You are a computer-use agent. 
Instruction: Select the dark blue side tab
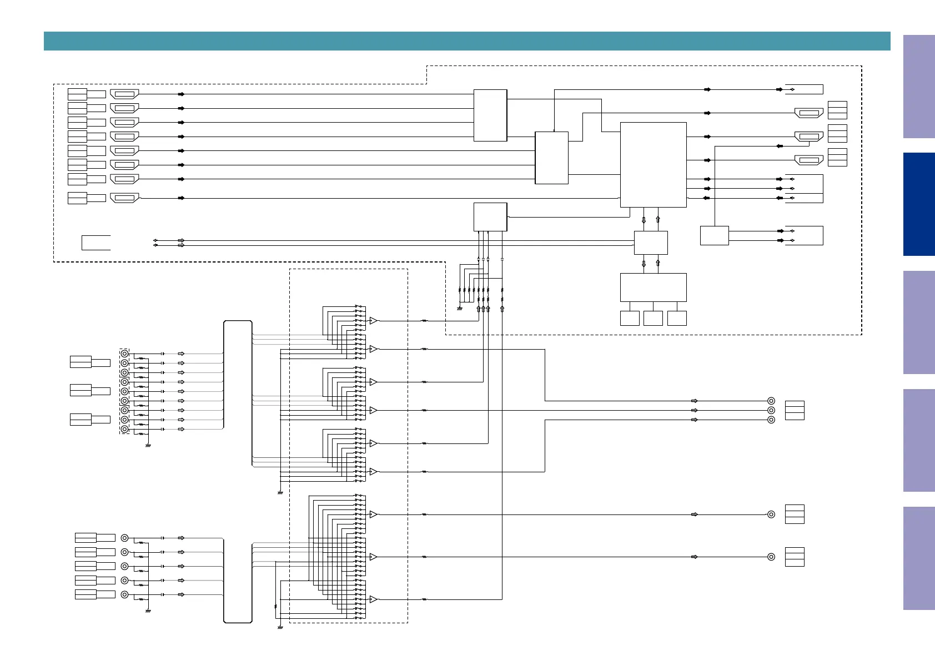click(919, 204)
